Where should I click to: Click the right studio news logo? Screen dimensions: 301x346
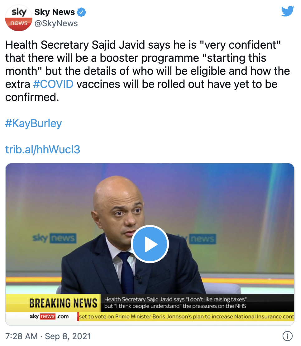pos(203,239)
